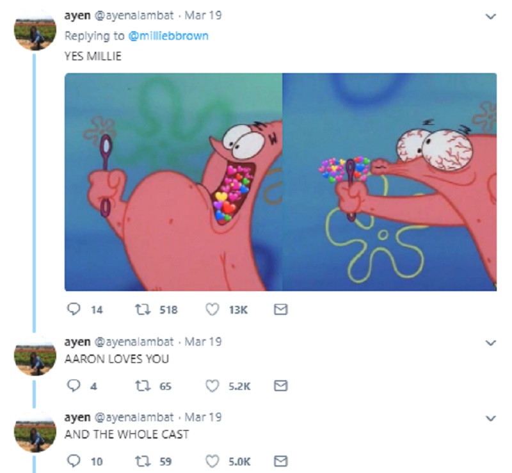Message the AND THE WHOLE CAST tweet
This screenshot has width=512, height=473.
point(280,461)
